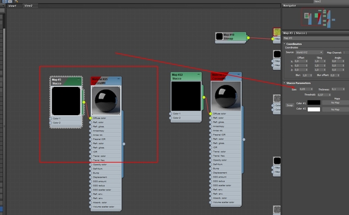Open the Color #1 black swatch
The image size is (349, 215).
[314, 103]
